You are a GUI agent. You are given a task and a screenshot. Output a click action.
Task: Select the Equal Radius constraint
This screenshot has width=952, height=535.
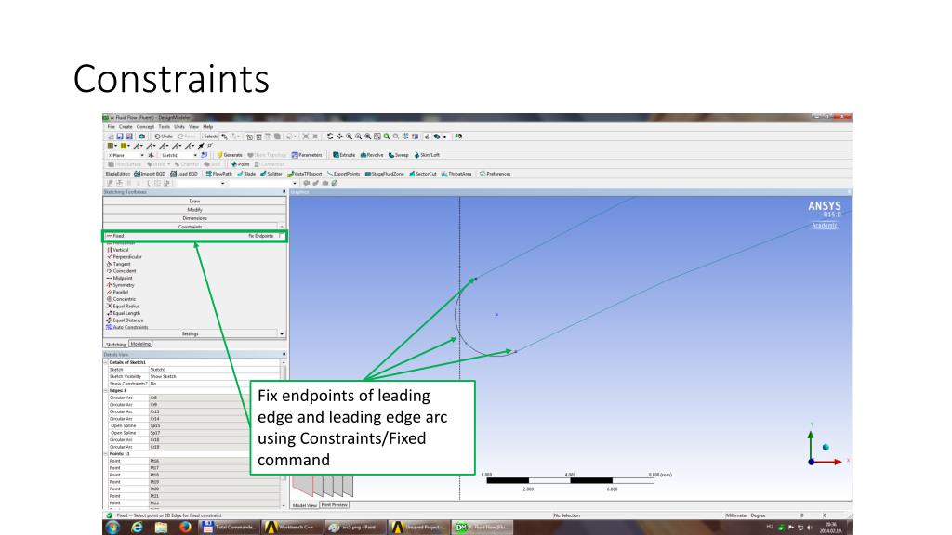point(124,307)
